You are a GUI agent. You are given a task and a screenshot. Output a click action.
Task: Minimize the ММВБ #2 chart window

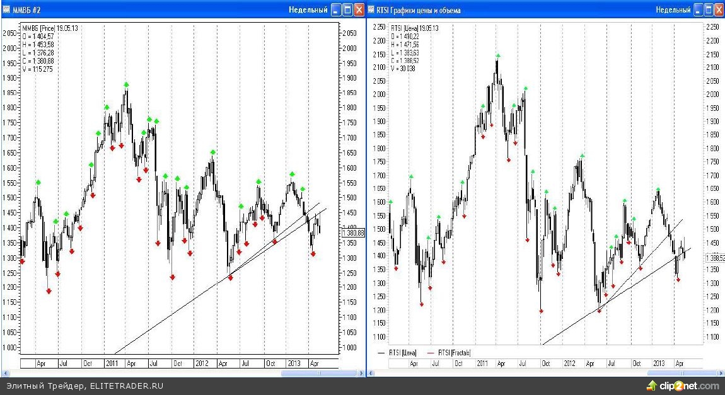coord(335,9)
